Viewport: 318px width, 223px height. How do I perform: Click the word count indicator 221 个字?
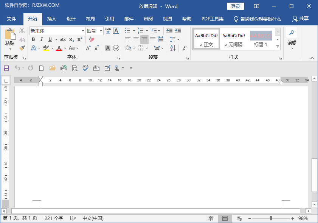(53, 218)
